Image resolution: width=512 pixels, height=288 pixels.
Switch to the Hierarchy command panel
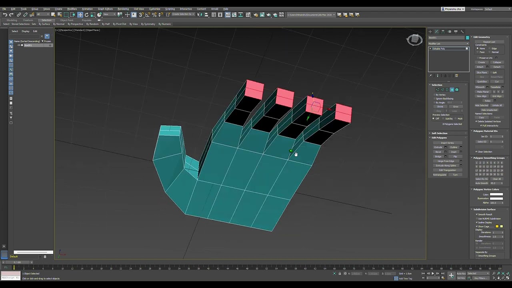443,32
